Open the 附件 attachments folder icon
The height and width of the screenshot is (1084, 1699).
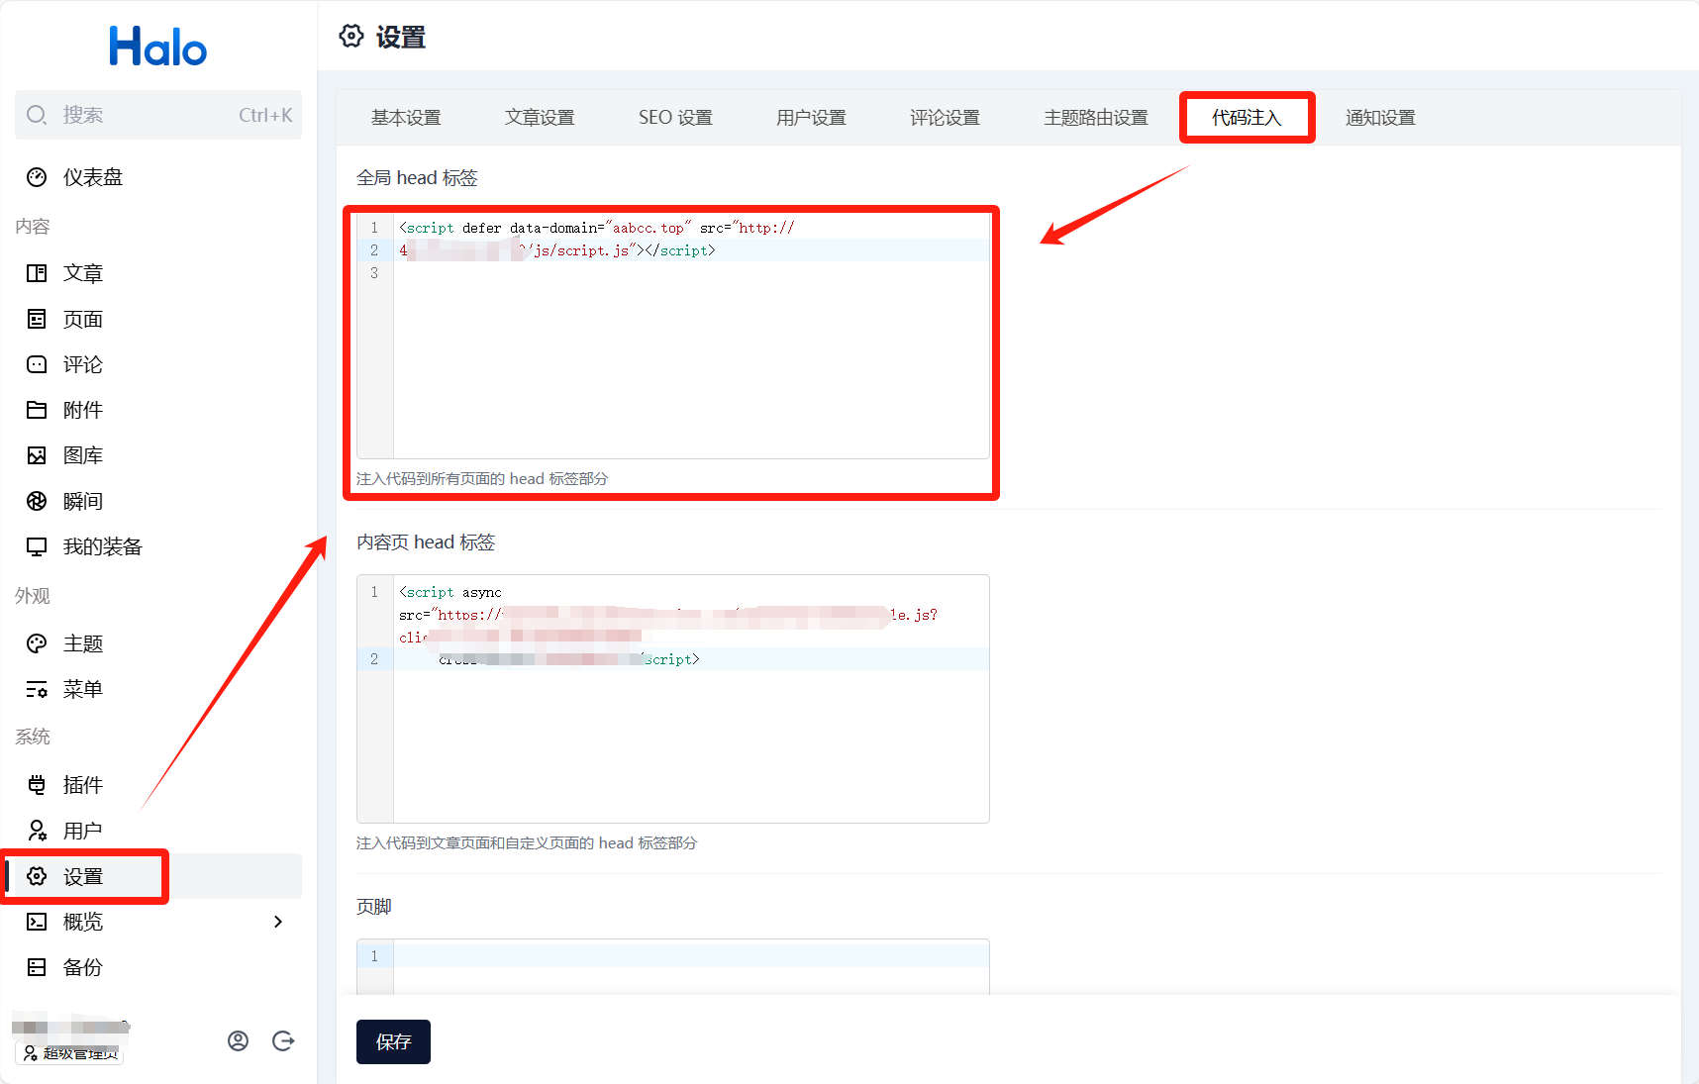pyautogui.click(x=37, y=410)
